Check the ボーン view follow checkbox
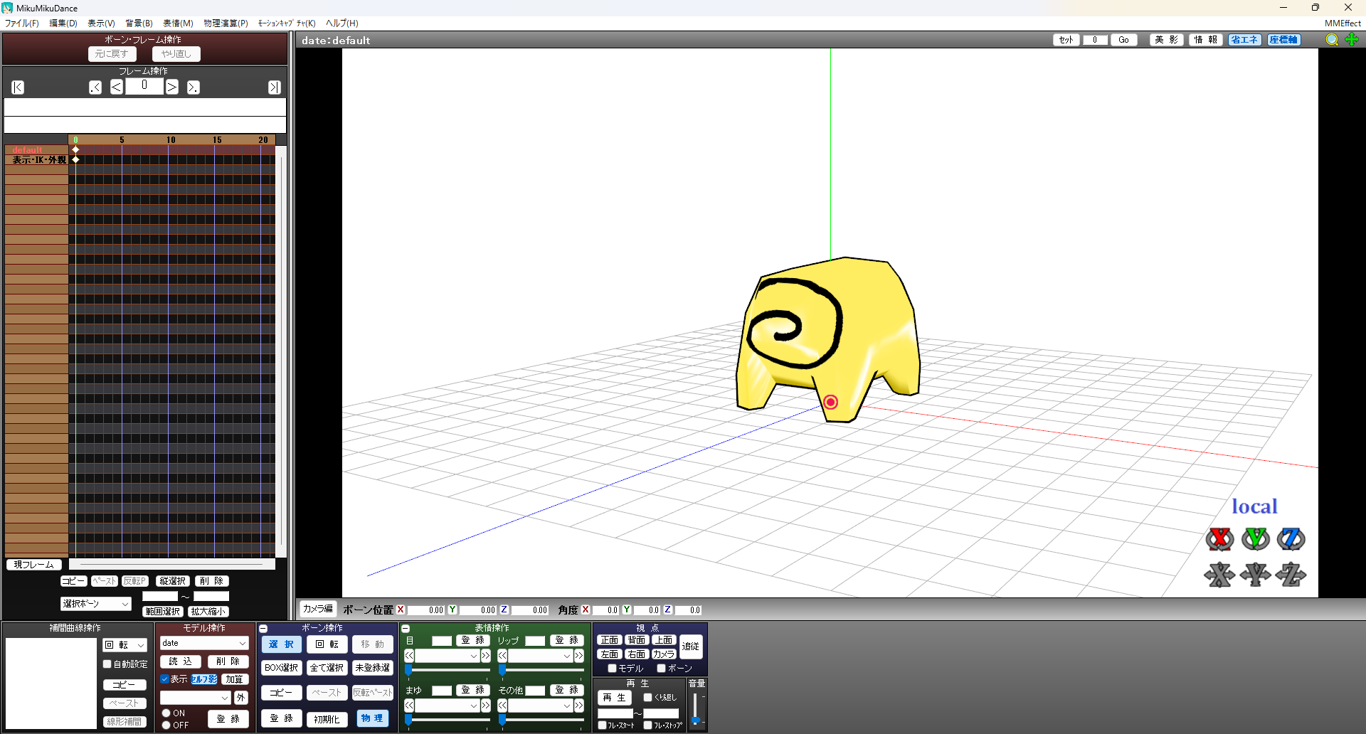 point(661,669)
